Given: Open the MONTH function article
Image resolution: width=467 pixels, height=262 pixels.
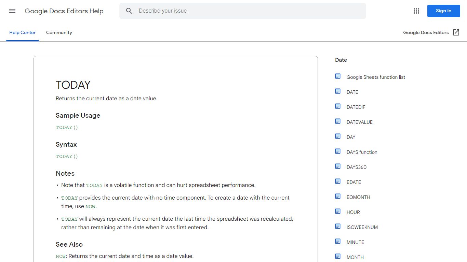Looking at the screenshot, I should pos(355,257).
